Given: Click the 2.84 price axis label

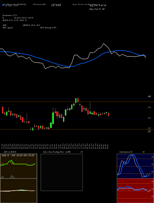Looking at the screenshot, I should tap(149, 107).
